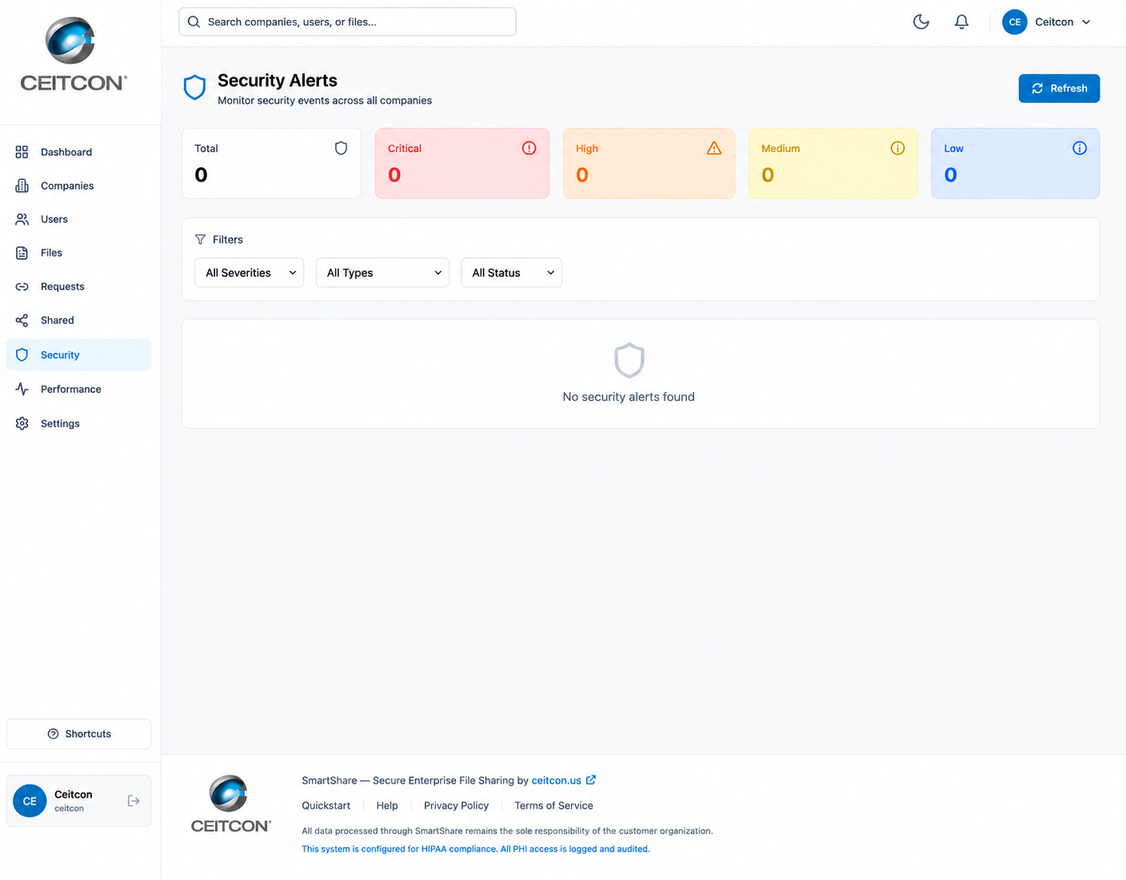Expand the Ceitcon account menu chevron
This screenshot has height=880, width=1126.
click(x=1086, y=22)
